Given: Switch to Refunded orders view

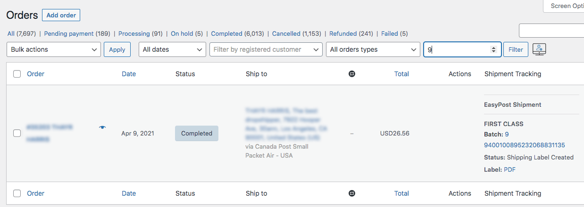Looking at the screenshot, I should click(343, 34).
